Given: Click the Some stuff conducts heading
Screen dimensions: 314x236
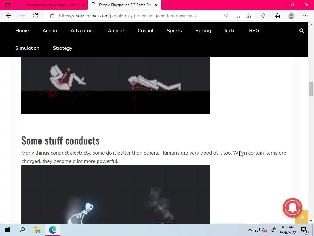Looking at the screenshot, I should (60, 140).
